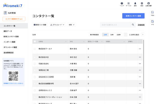Open the app install instructions link
The image size is (156, 104).
click(x=13, y=83)
